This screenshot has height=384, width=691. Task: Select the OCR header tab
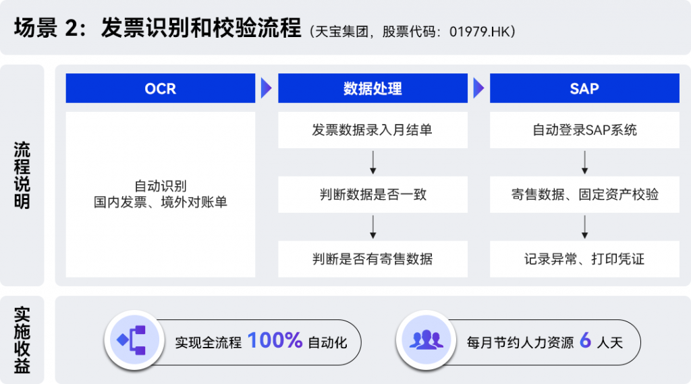pyautogui.click(x=161, y=88)
